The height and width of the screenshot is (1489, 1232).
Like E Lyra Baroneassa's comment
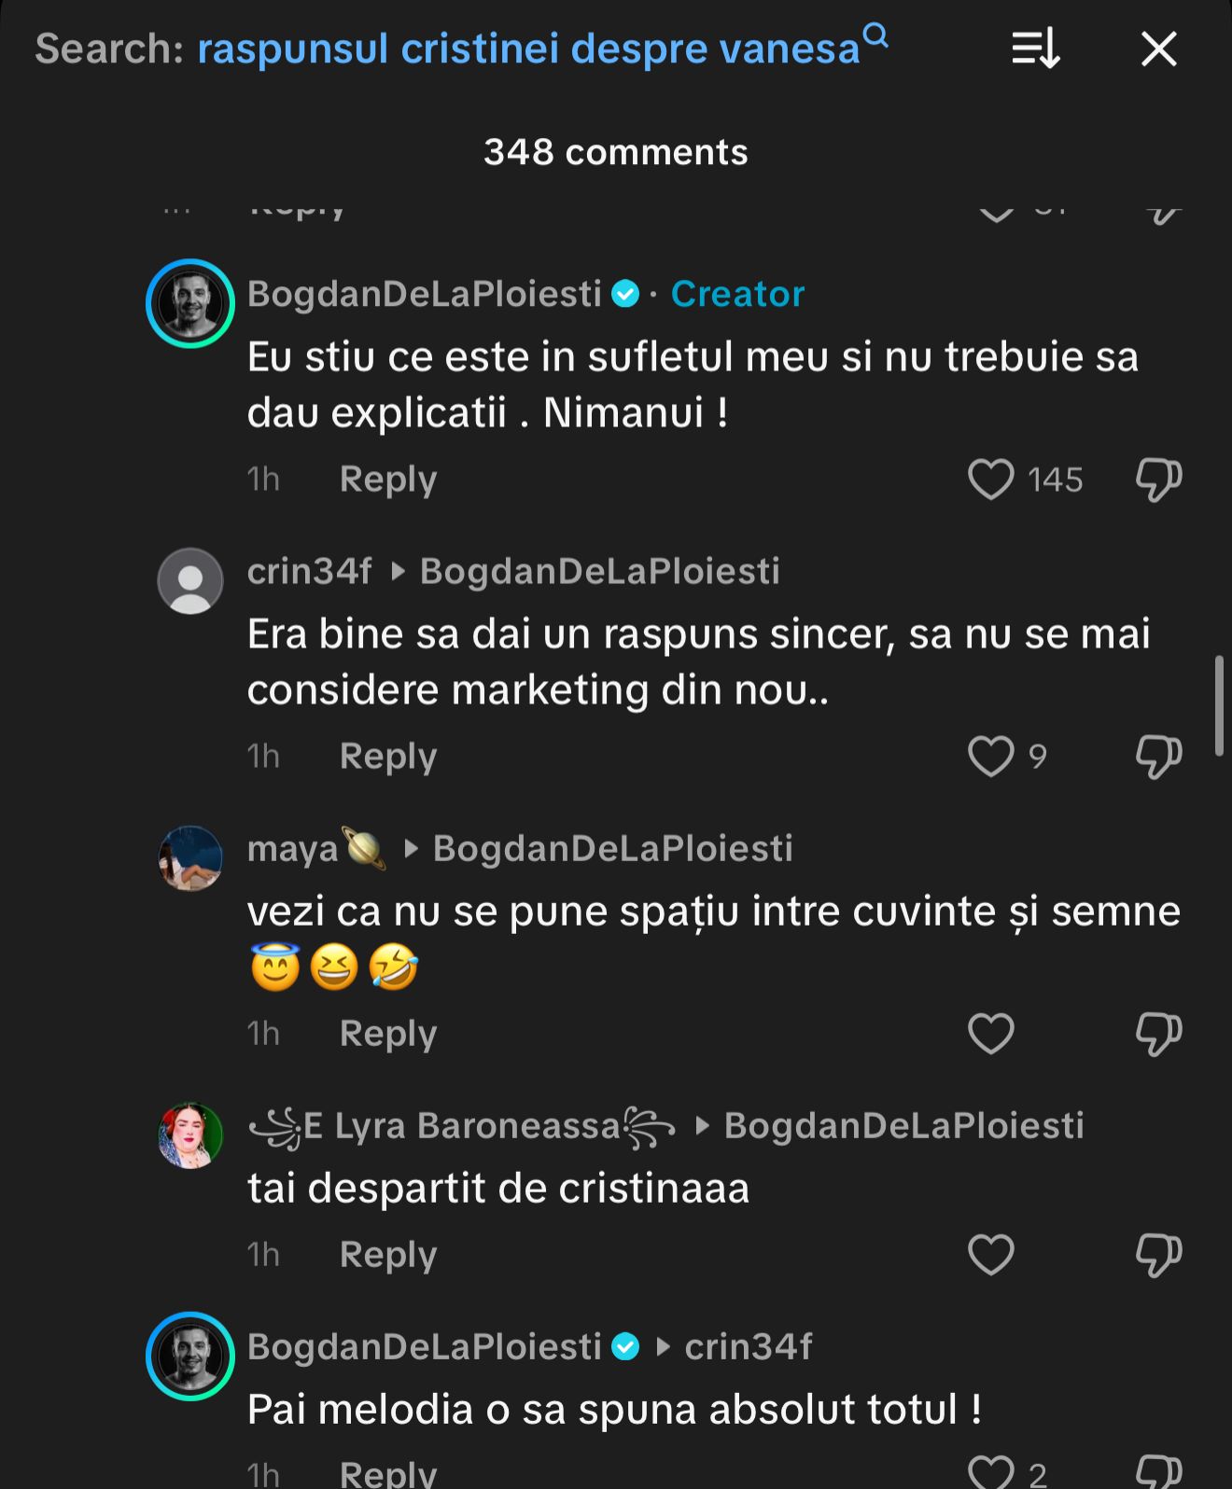point(990,1255)
